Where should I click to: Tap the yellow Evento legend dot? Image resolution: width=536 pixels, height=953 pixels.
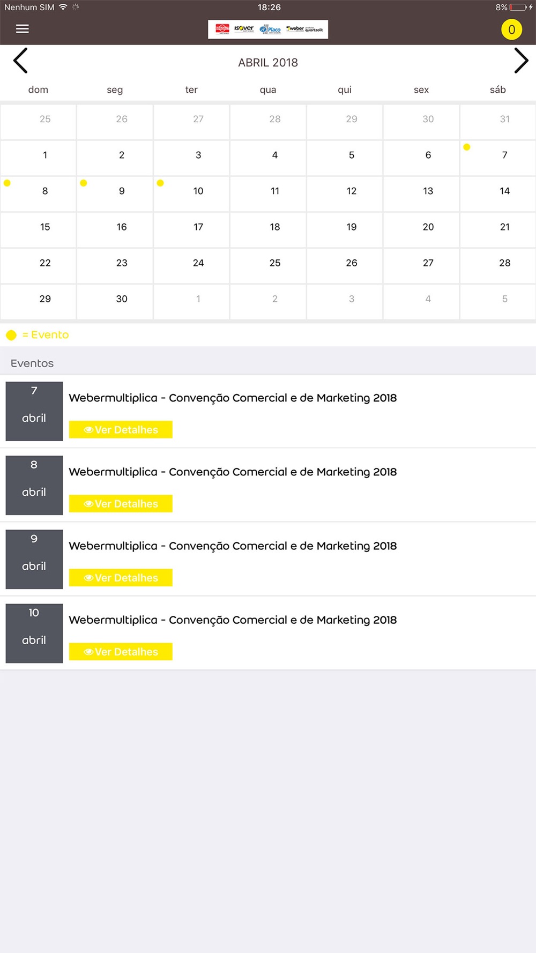pyautogui.click(x=11, y=336)
